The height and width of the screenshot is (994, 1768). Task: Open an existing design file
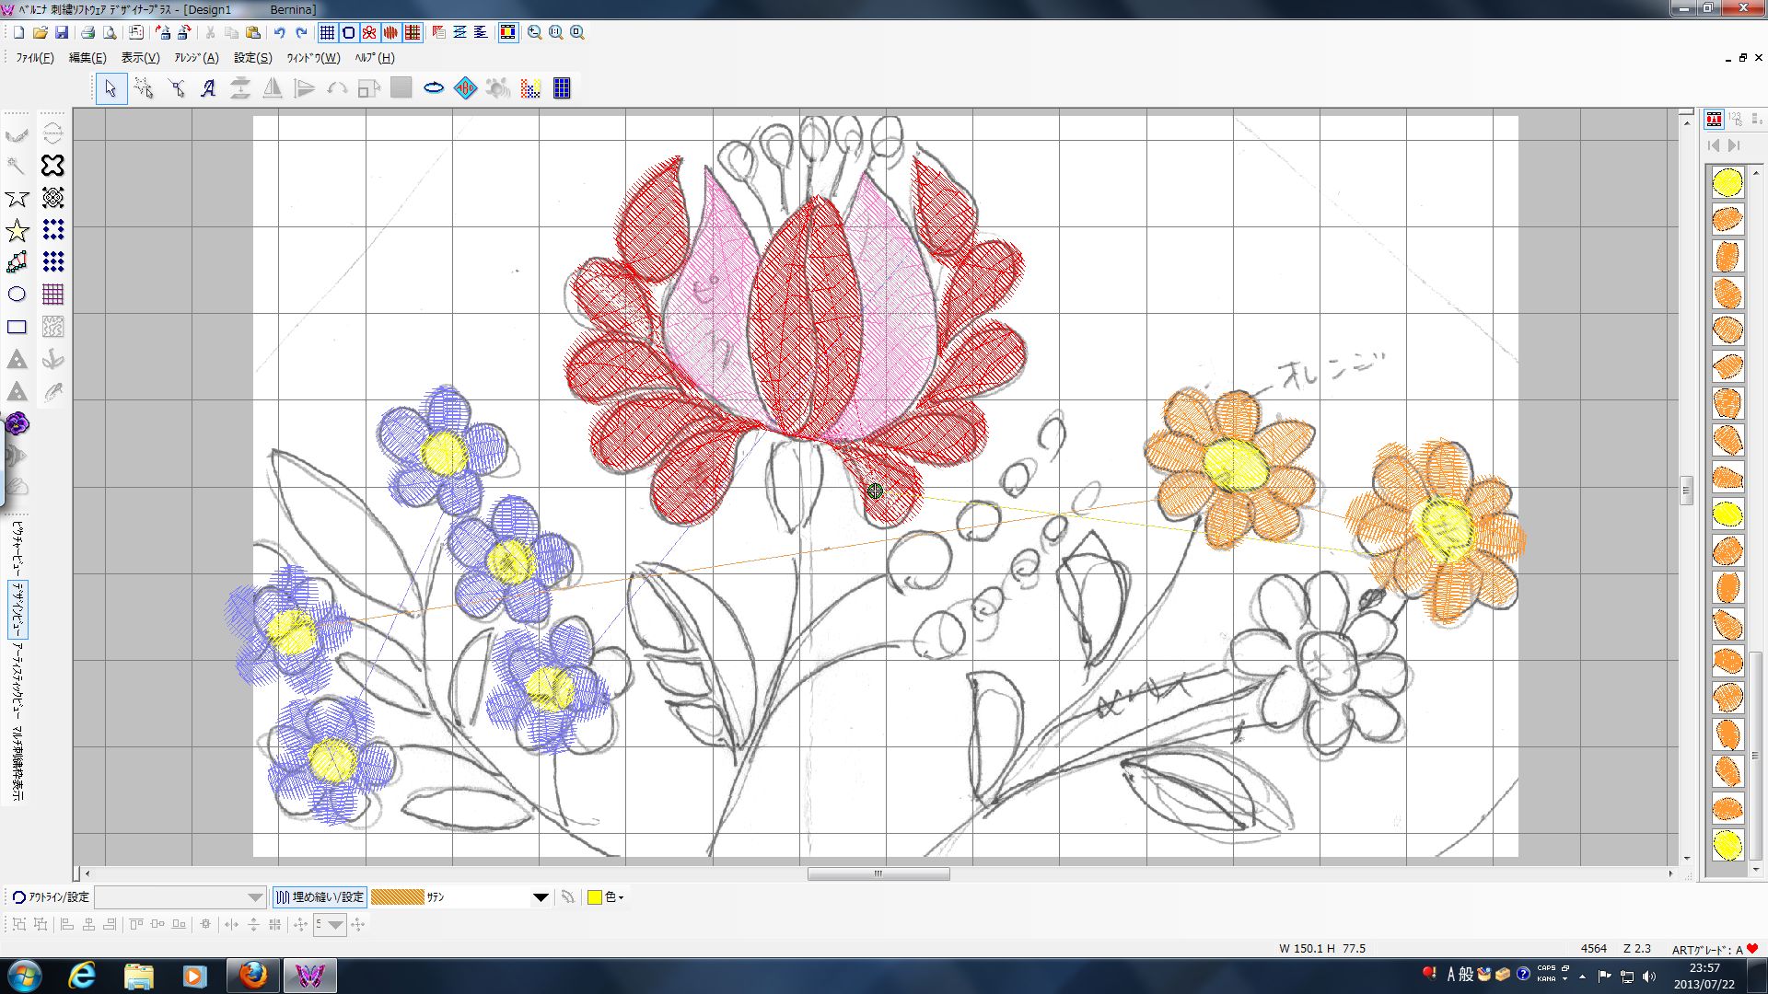coord(41,32)
